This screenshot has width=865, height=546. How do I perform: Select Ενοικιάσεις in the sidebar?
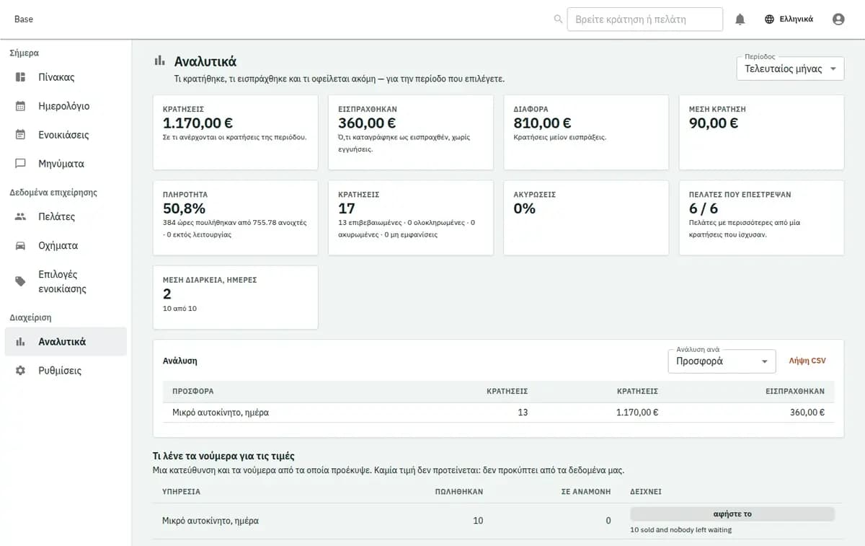66,135
